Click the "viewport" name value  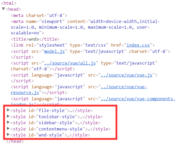[52, 21]
